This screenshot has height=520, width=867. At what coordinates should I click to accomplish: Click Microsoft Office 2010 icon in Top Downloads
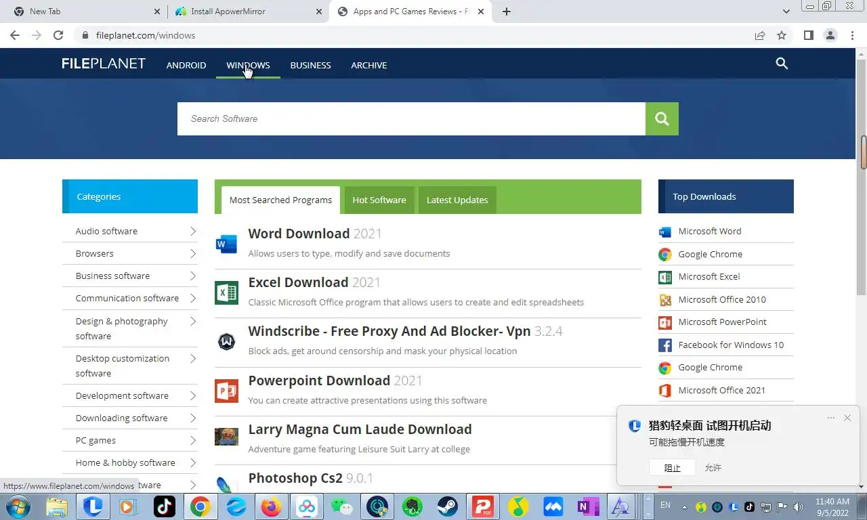pos(665,300)
